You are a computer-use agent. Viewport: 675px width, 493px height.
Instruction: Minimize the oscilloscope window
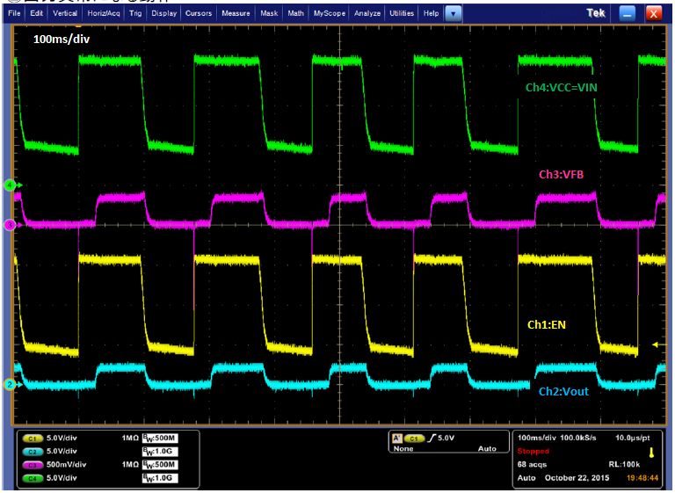coord(628,14)
